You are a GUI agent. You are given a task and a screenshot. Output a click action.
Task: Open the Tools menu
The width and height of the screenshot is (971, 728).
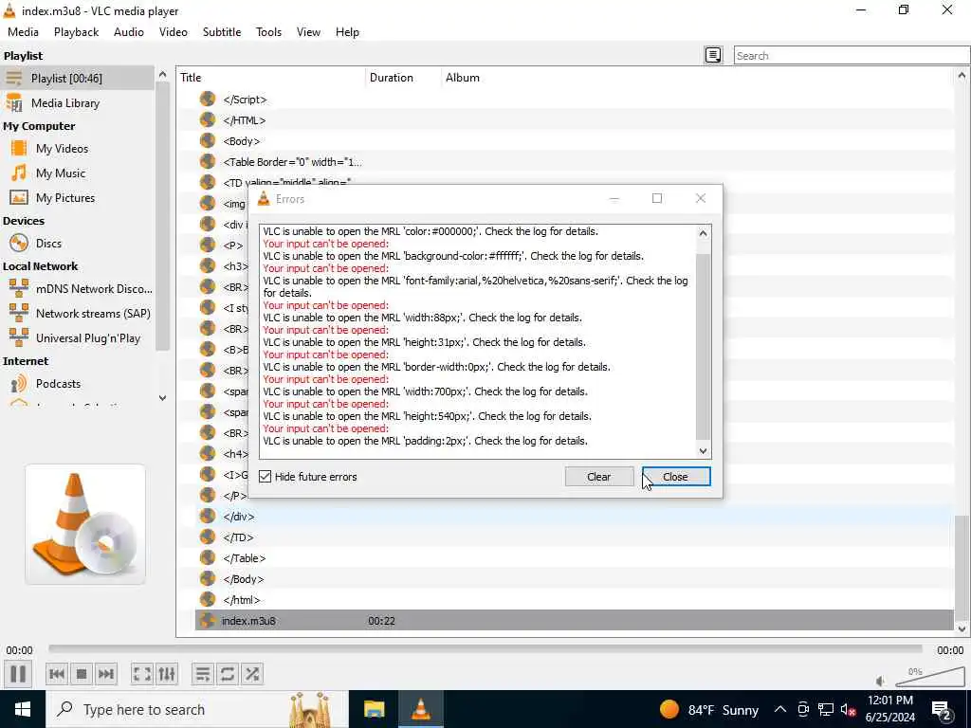pos(268,32)
